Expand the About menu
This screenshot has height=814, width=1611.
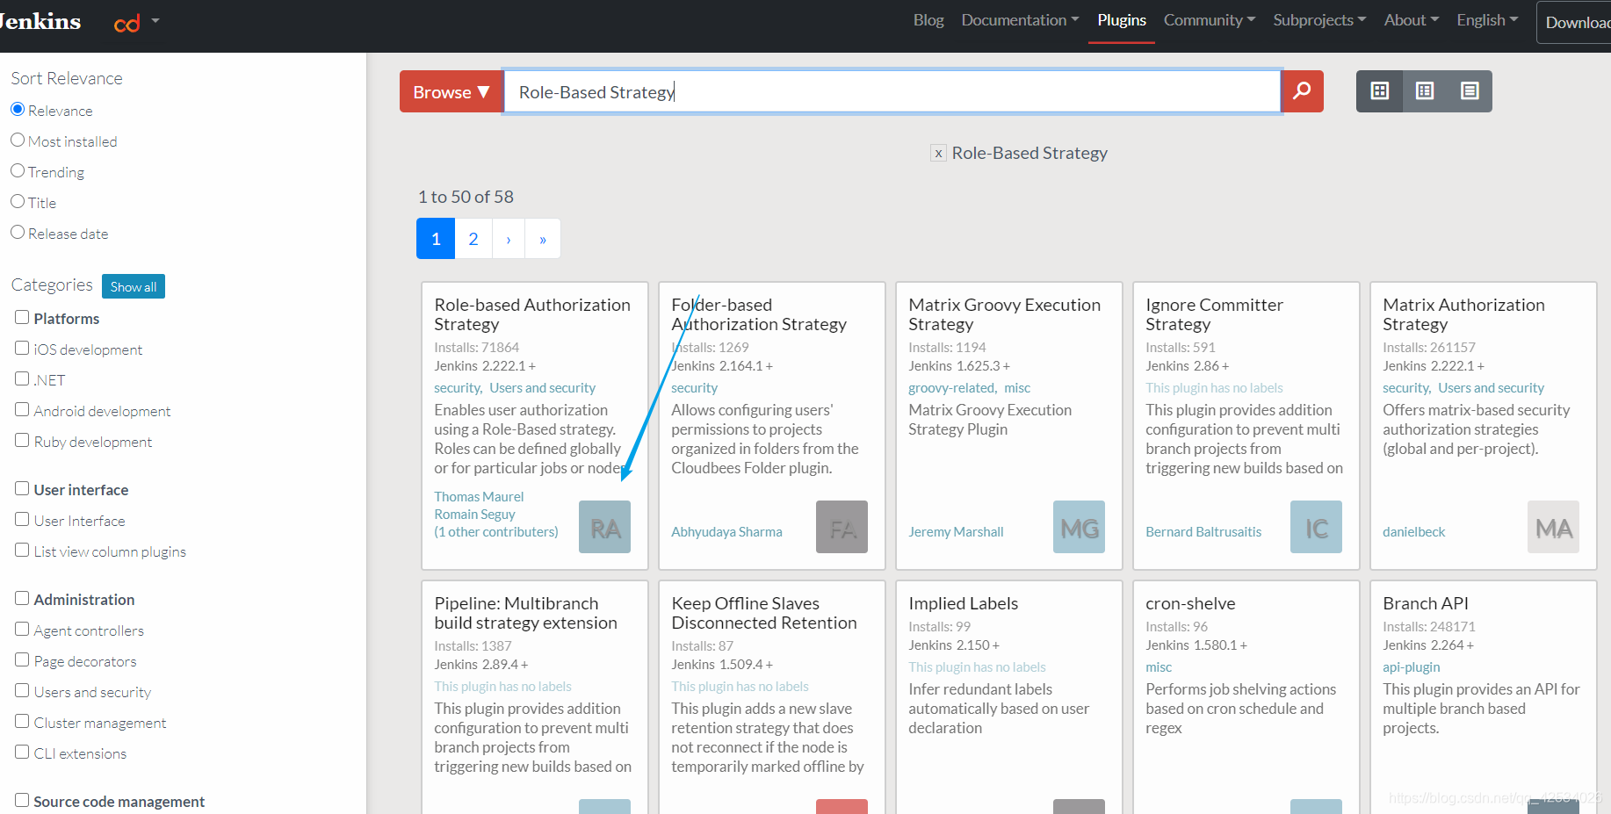(1412, 20)
